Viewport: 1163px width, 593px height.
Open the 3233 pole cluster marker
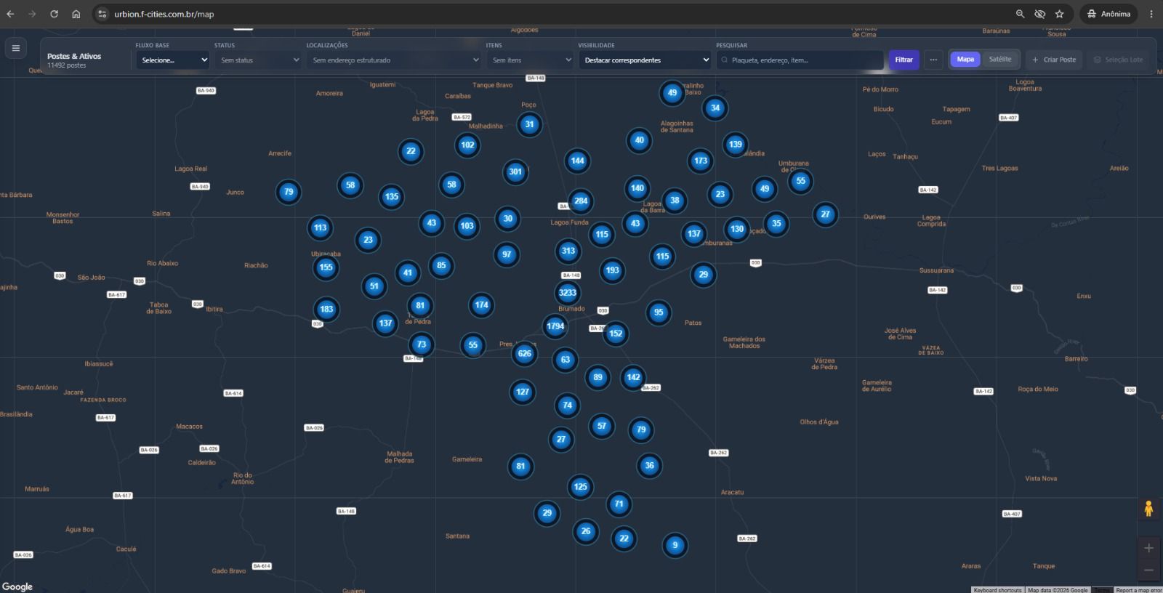pyautogui.click(x=567, y=293)
